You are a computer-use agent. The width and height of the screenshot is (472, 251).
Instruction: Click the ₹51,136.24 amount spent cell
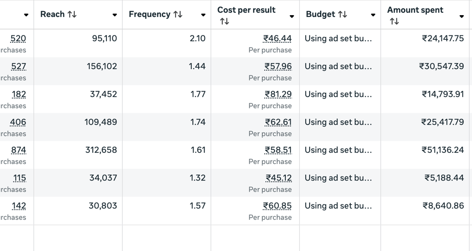[x=443, y=150]
